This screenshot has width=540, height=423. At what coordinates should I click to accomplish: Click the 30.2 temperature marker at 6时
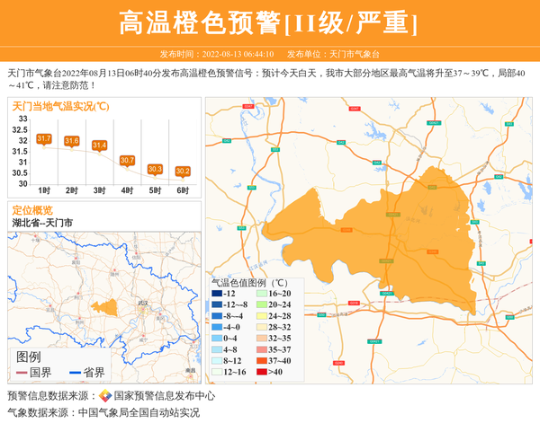(x=183, y=171)
